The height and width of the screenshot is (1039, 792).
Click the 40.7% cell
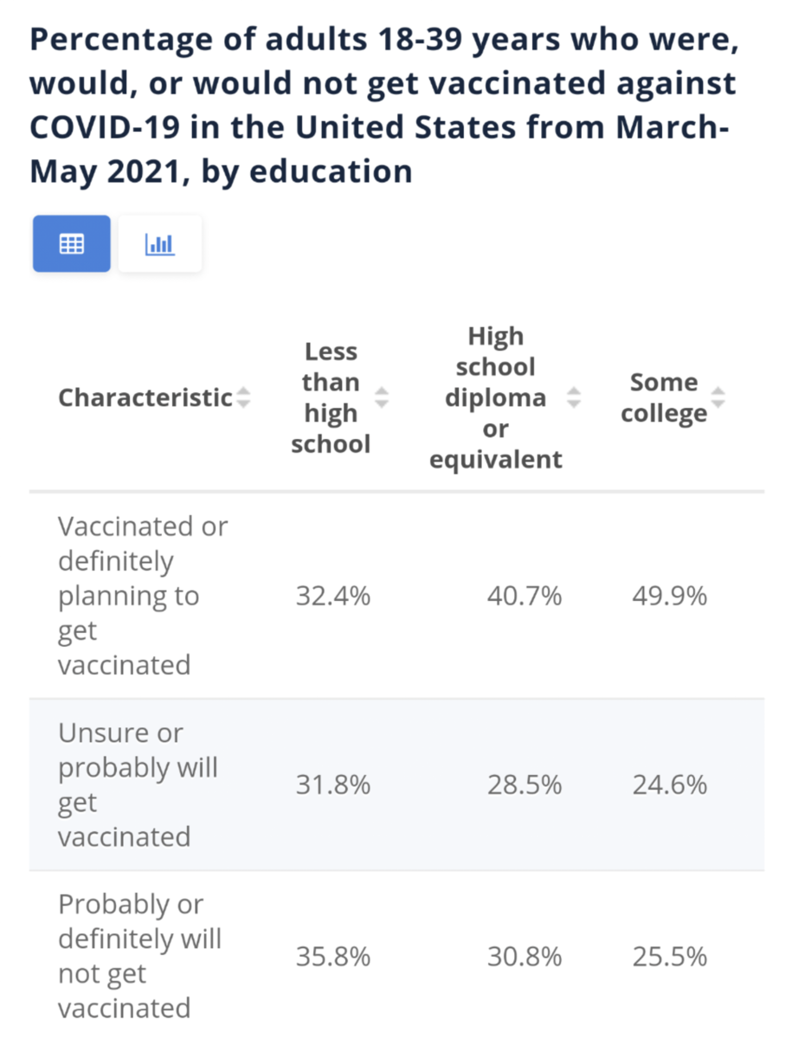pos(524,597)
